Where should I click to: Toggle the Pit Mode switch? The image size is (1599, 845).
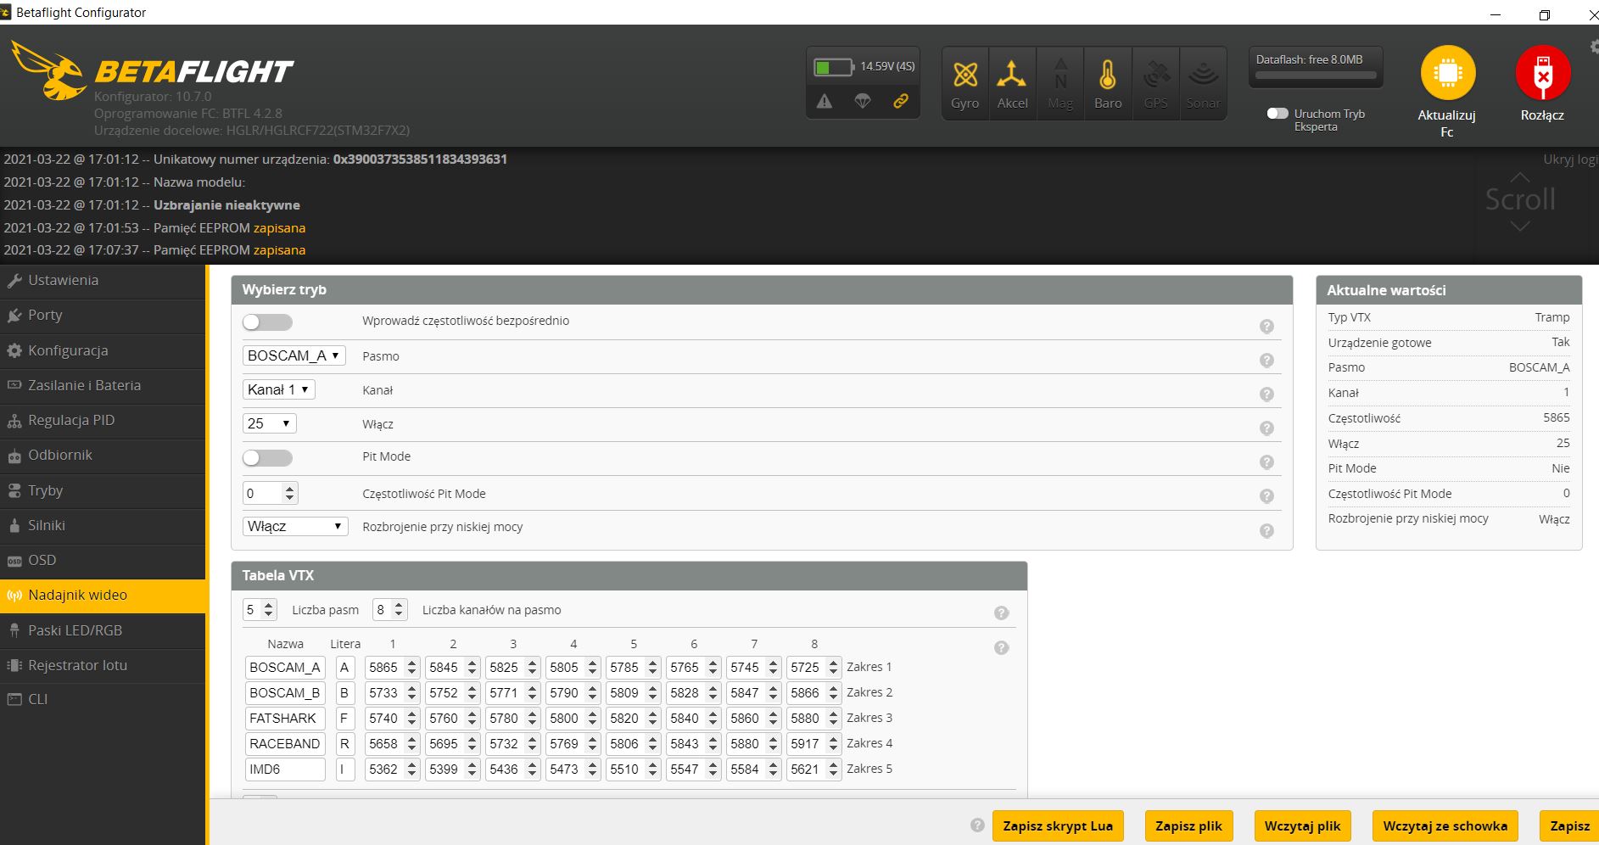tap(267, 458)
